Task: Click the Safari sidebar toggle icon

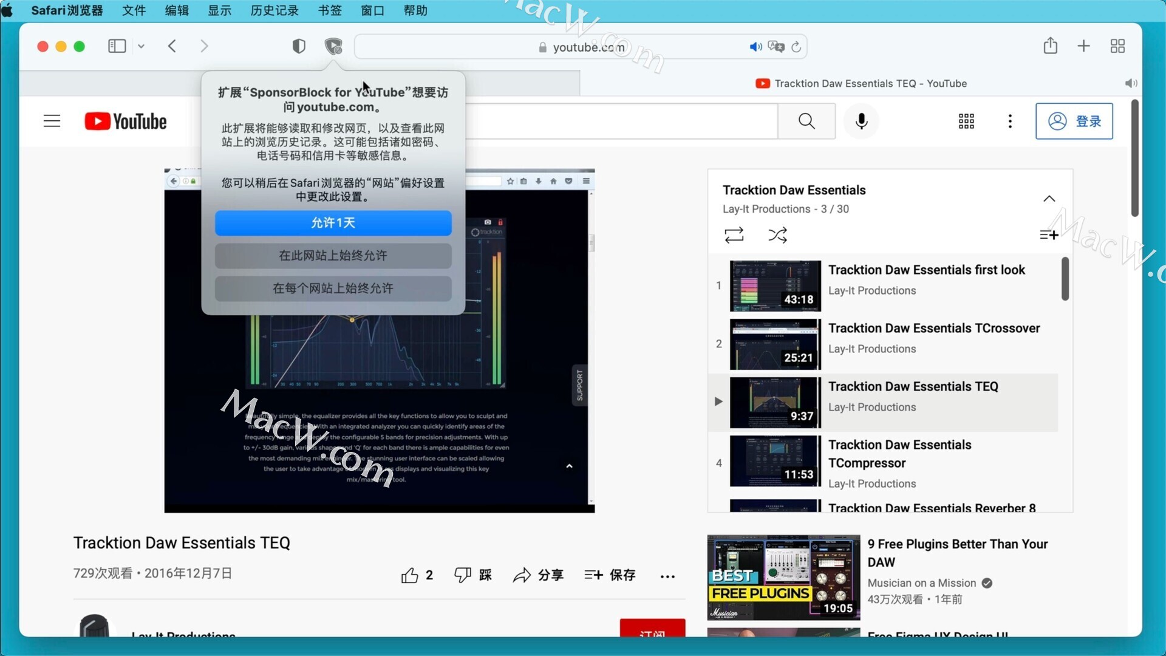Action: click(x=117, y=46)
